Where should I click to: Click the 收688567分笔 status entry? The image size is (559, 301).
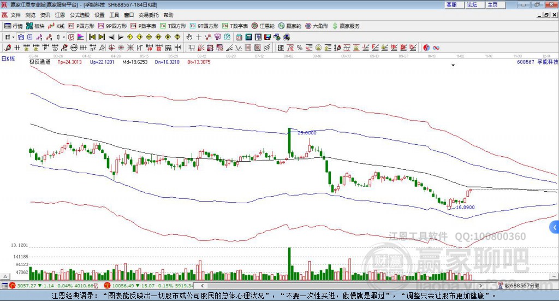519,286
